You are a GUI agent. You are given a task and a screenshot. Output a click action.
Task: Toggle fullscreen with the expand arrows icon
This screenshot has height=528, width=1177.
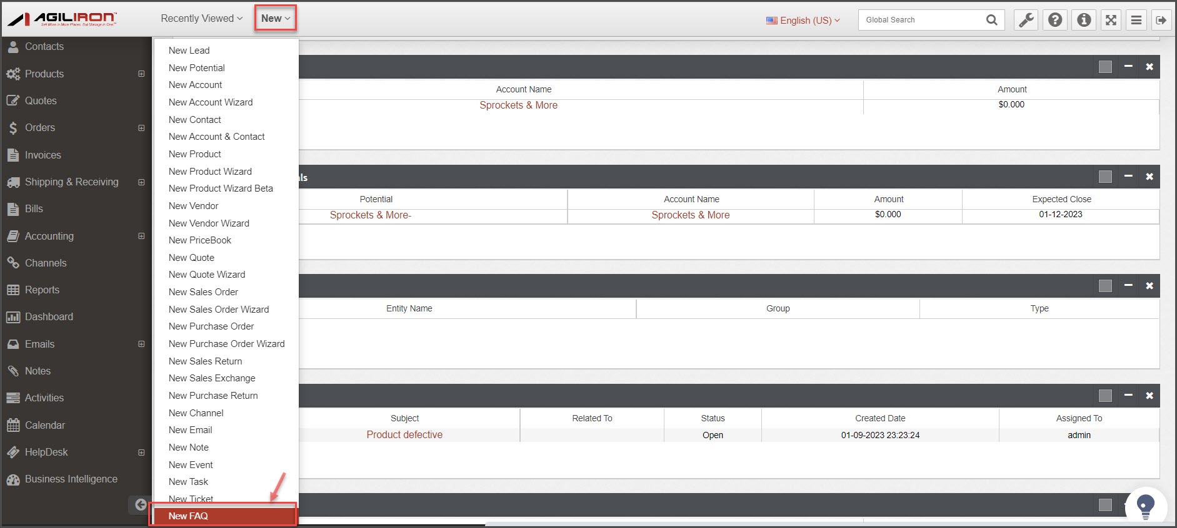tap(1111, 20)
